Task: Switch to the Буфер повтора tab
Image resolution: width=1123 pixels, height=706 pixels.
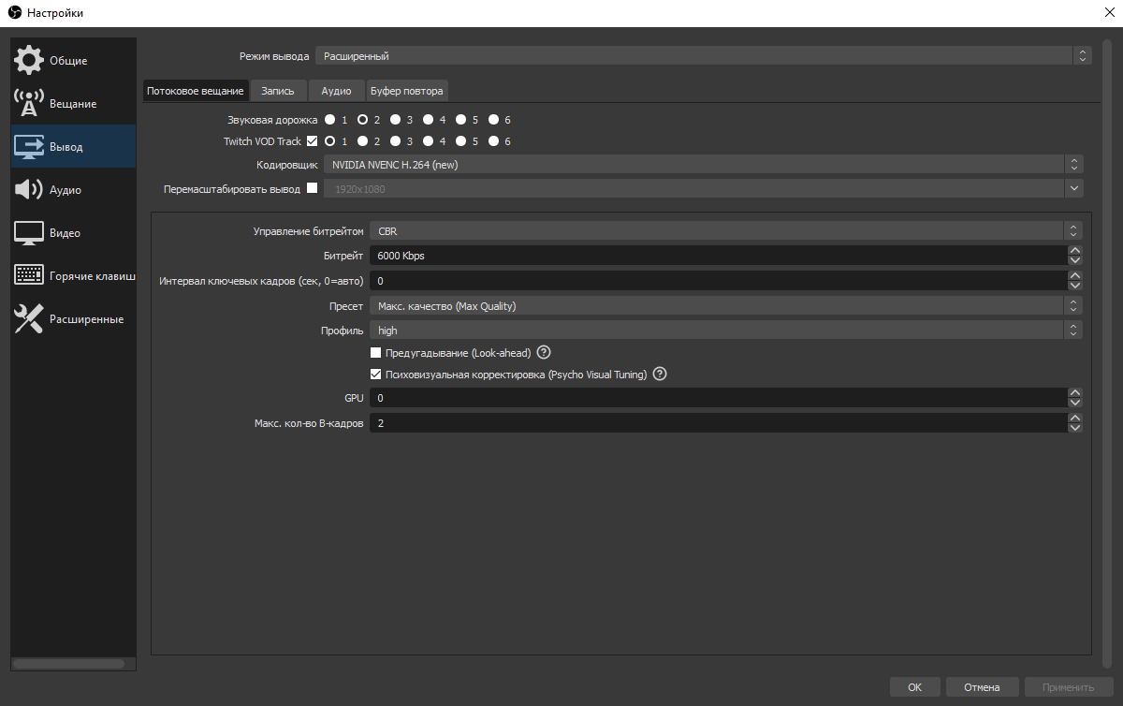Action: point(407,91)
